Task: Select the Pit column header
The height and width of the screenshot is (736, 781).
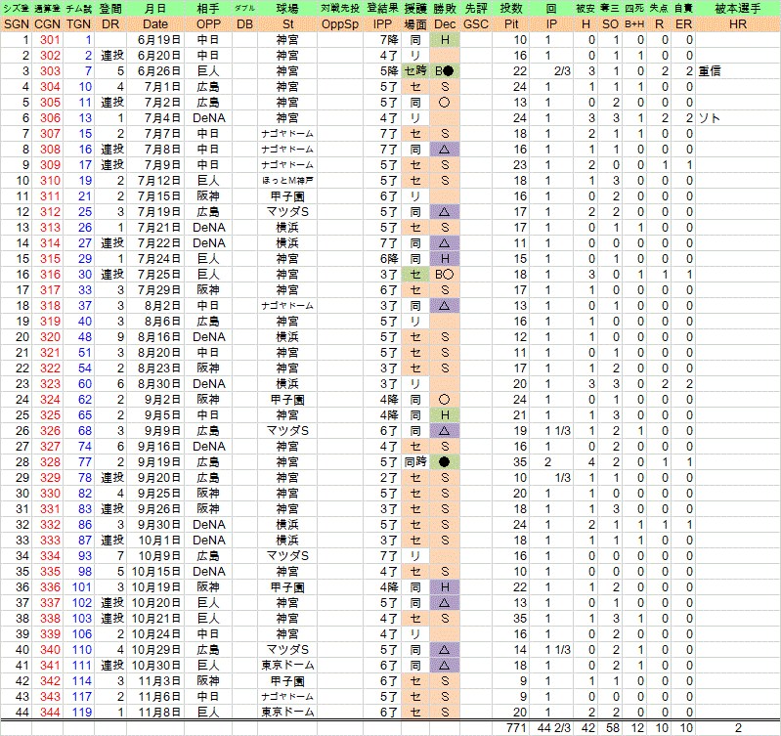Action: 511,24
